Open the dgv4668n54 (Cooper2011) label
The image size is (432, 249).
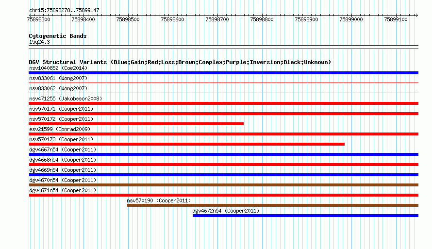coord(63,160)
